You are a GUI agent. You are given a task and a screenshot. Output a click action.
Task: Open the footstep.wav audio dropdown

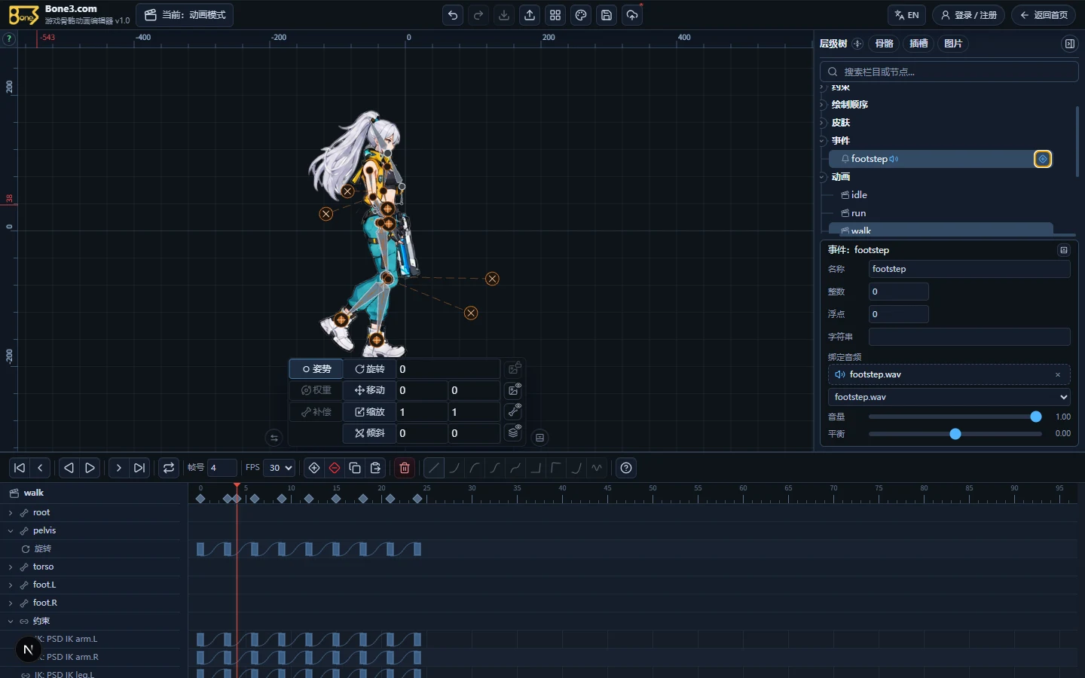tap(949, 397)
